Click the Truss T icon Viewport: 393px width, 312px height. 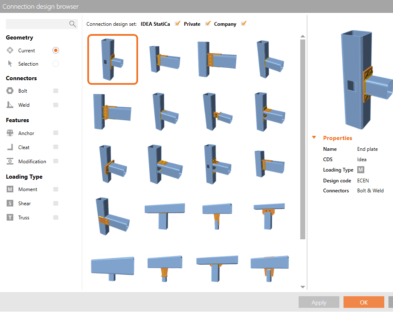(10, 217)
